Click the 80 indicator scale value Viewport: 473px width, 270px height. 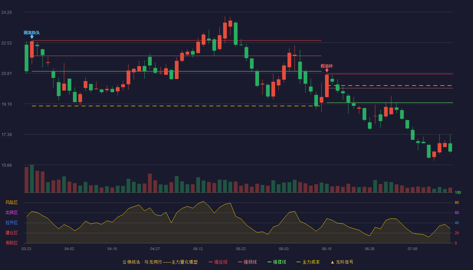point(457,203)
